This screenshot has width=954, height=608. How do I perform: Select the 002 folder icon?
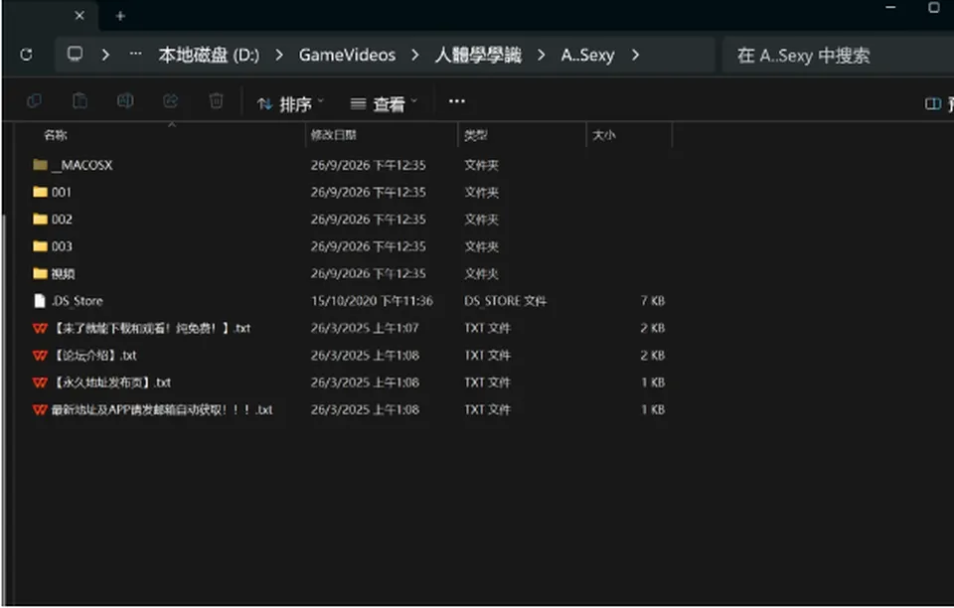coord(40,219)
